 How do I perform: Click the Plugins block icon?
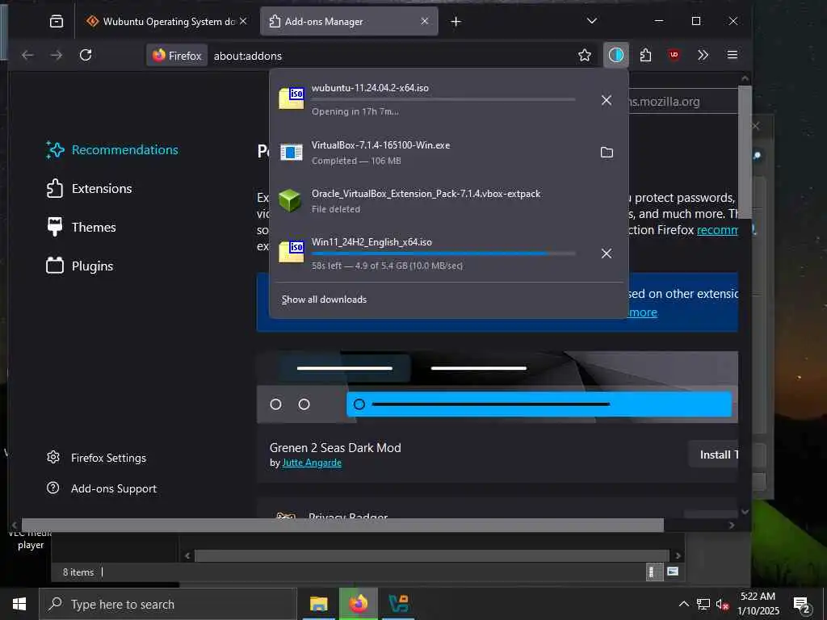[55, 265]
